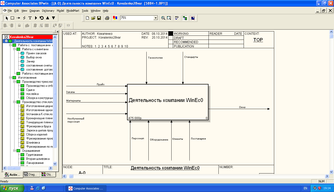The width and height of the screenshot is (334, 192).
Task: Open the zoom percentage dropdown
Action: [156, 18]
